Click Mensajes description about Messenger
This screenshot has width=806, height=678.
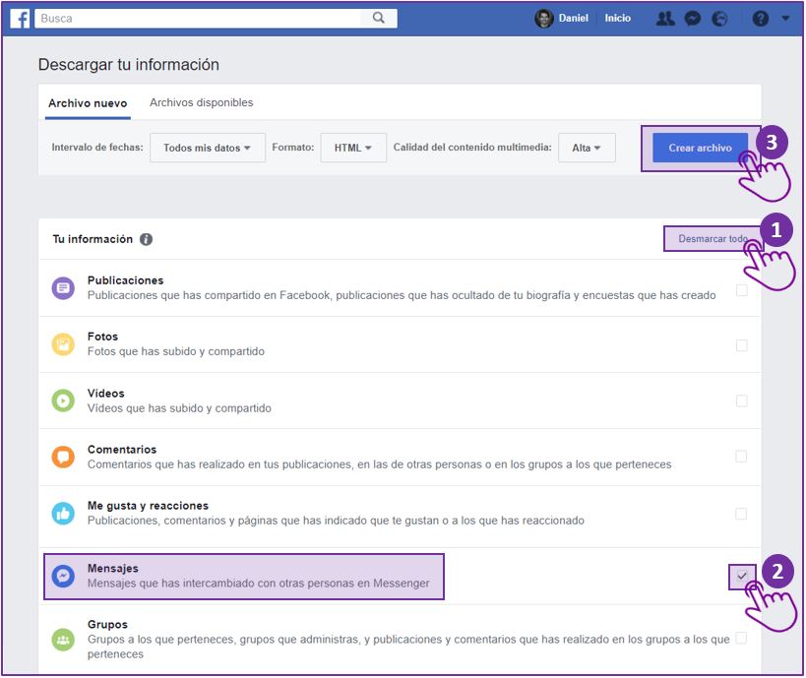pos(259,583)
